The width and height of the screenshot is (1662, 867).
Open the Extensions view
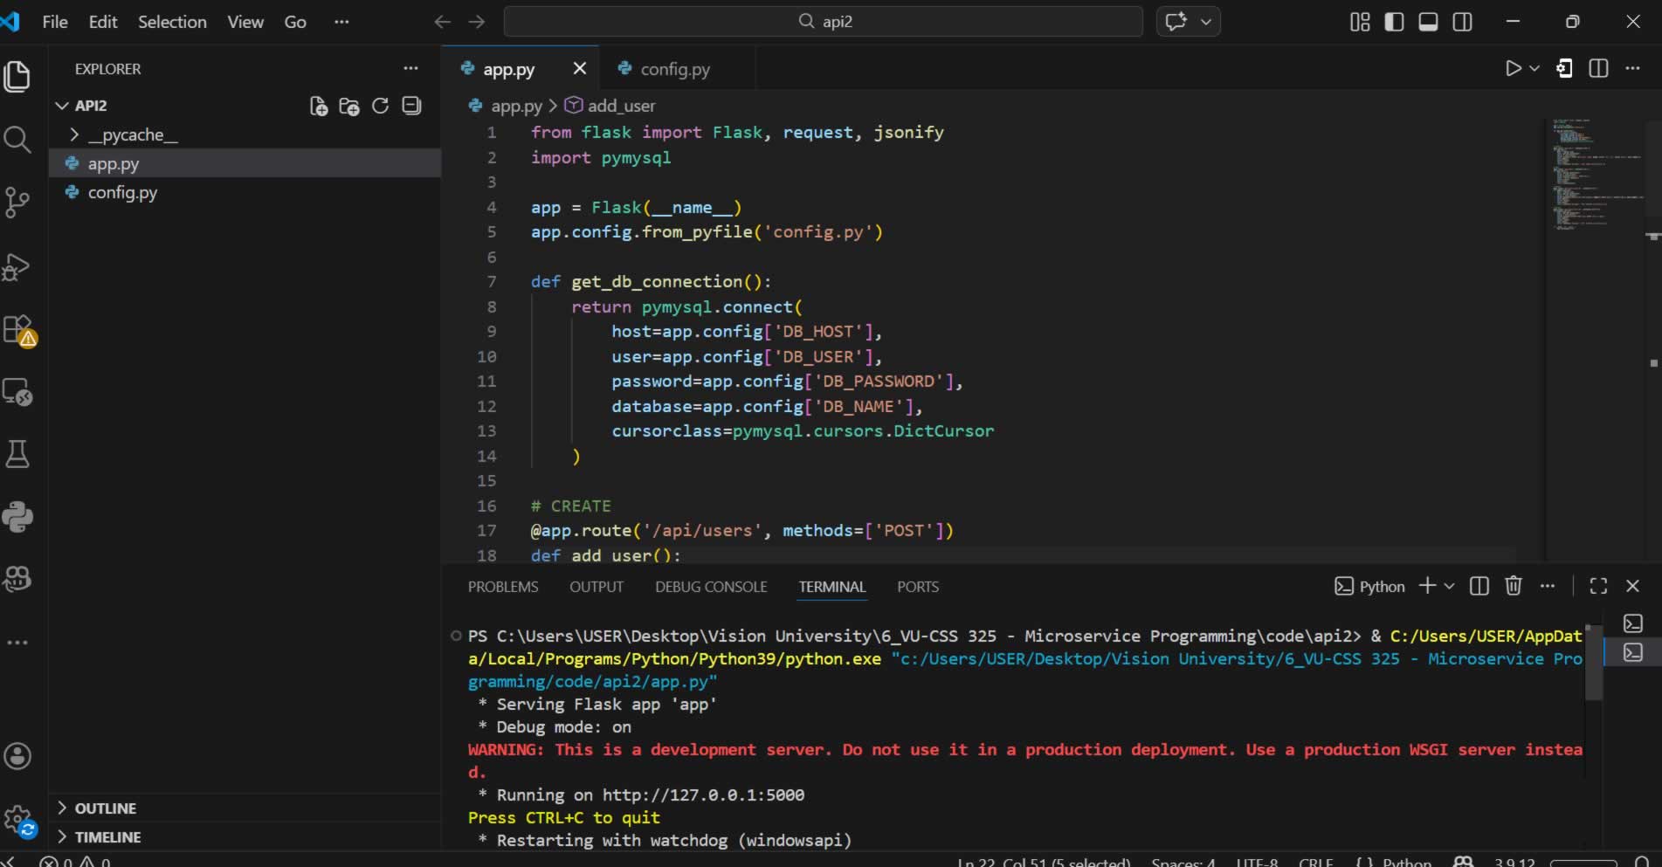[17, 330]
